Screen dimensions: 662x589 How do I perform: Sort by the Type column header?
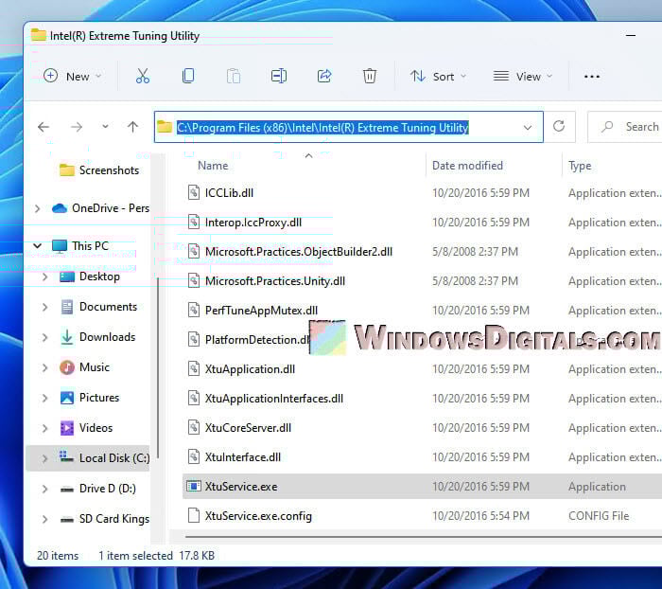(x=579, y=166)
